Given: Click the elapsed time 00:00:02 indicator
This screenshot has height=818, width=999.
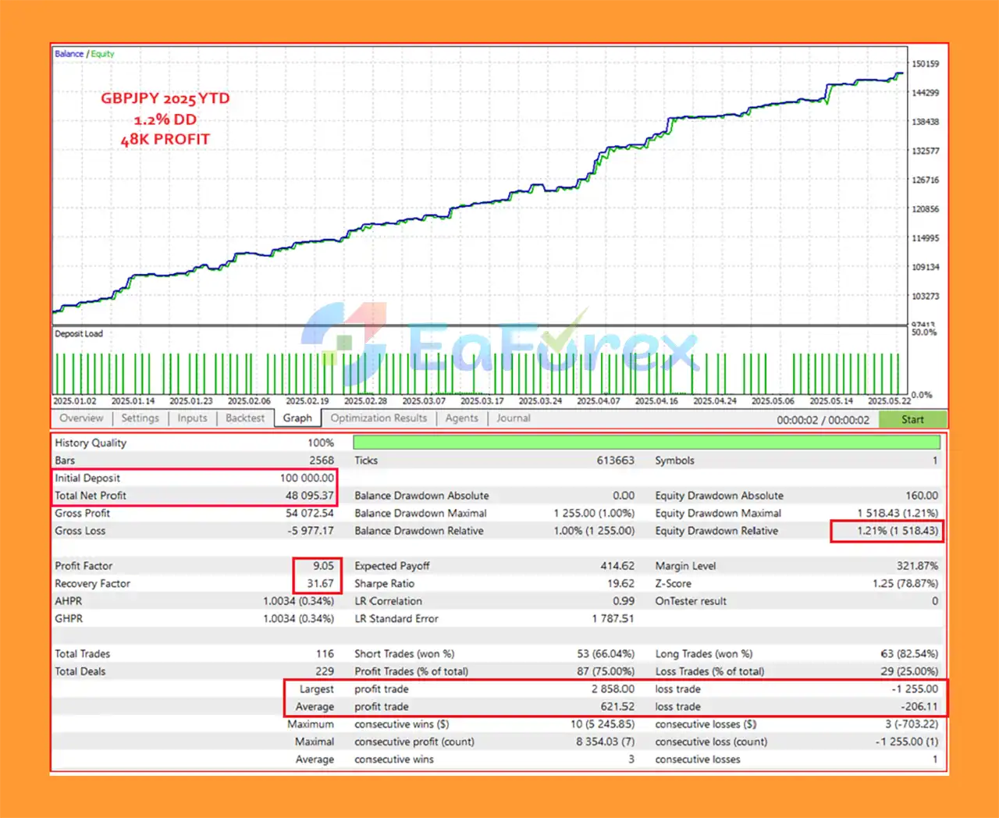Looking at the screenshot, I should coord(823,420).
